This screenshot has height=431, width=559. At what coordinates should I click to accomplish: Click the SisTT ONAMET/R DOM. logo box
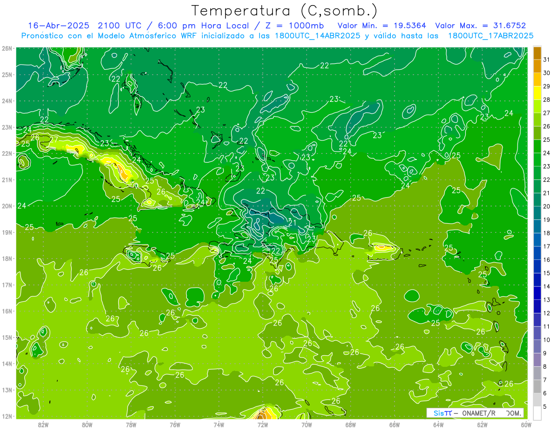coord(475,413)
